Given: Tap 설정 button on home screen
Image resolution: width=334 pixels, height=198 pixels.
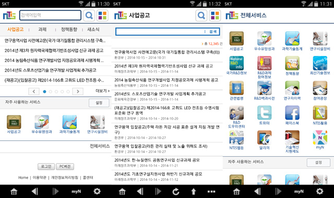Looking at the screenshot, I should coord(99,103).
